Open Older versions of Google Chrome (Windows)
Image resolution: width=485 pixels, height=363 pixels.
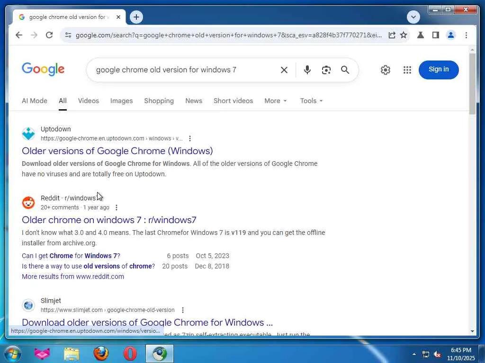(x=117, y=151)
